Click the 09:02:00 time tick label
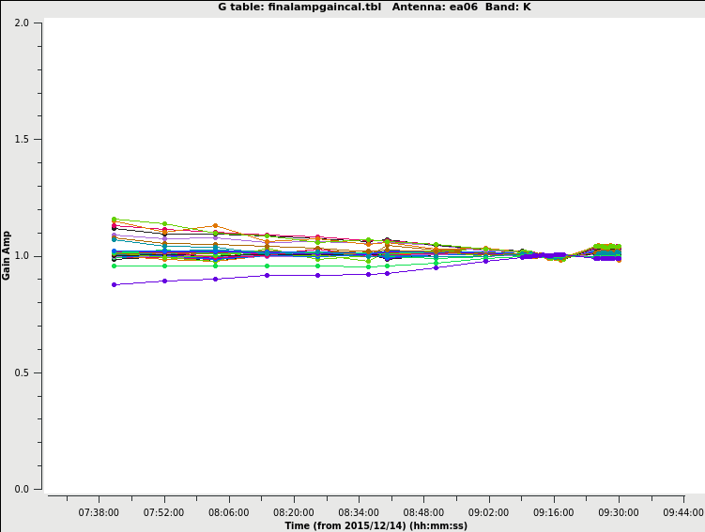The width and height of the screenshot is (705, 532). click(488, 512)
